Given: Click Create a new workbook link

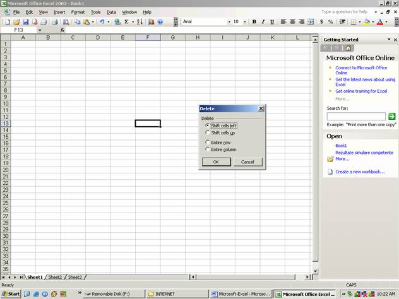Looking at the screenshot, I should 360,172.
